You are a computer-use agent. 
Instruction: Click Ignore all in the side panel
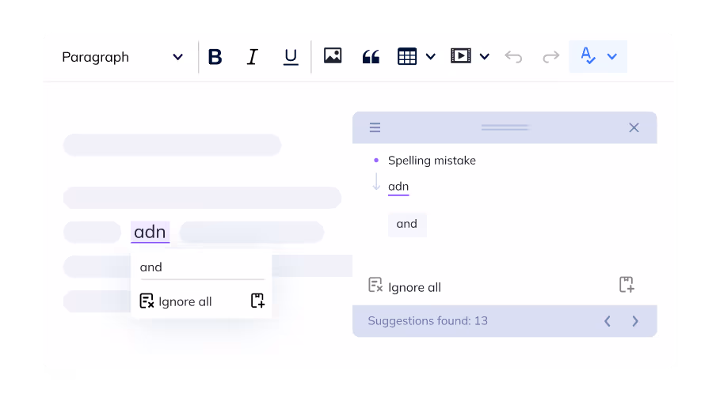point(405,286)
